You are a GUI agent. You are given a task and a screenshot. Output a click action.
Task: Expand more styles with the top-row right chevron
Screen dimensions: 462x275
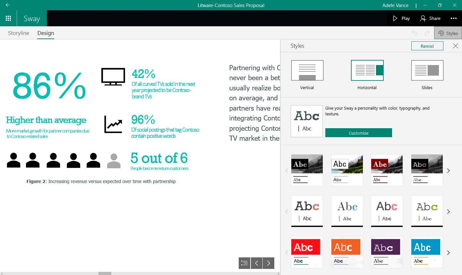pyautogui.click(x=448, y=171)
